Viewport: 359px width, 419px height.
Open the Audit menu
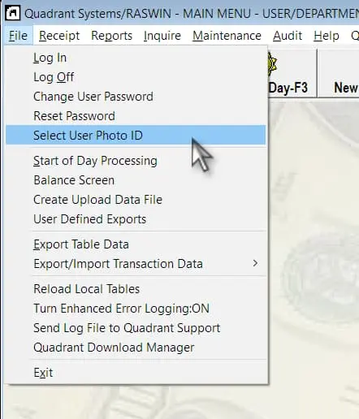tap(288, 36)
